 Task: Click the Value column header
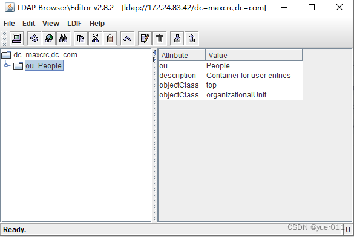coord(254,55)
